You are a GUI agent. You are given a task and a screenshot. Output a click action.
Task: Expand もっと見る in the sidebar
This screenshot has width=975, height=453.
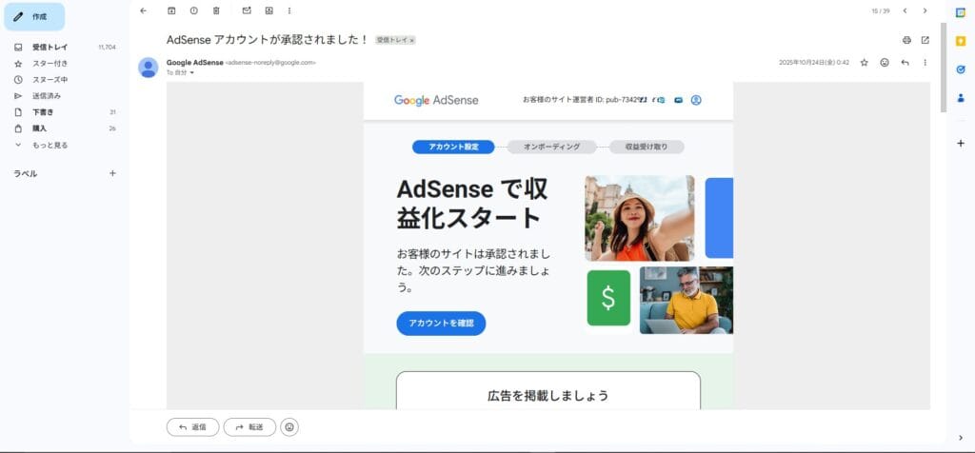click(50, 145)
